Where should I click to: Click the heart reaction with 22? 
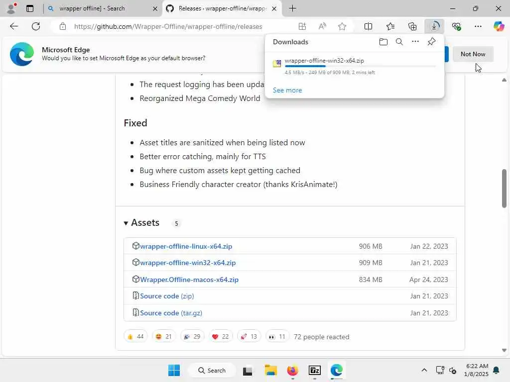[x=221, y=337]
